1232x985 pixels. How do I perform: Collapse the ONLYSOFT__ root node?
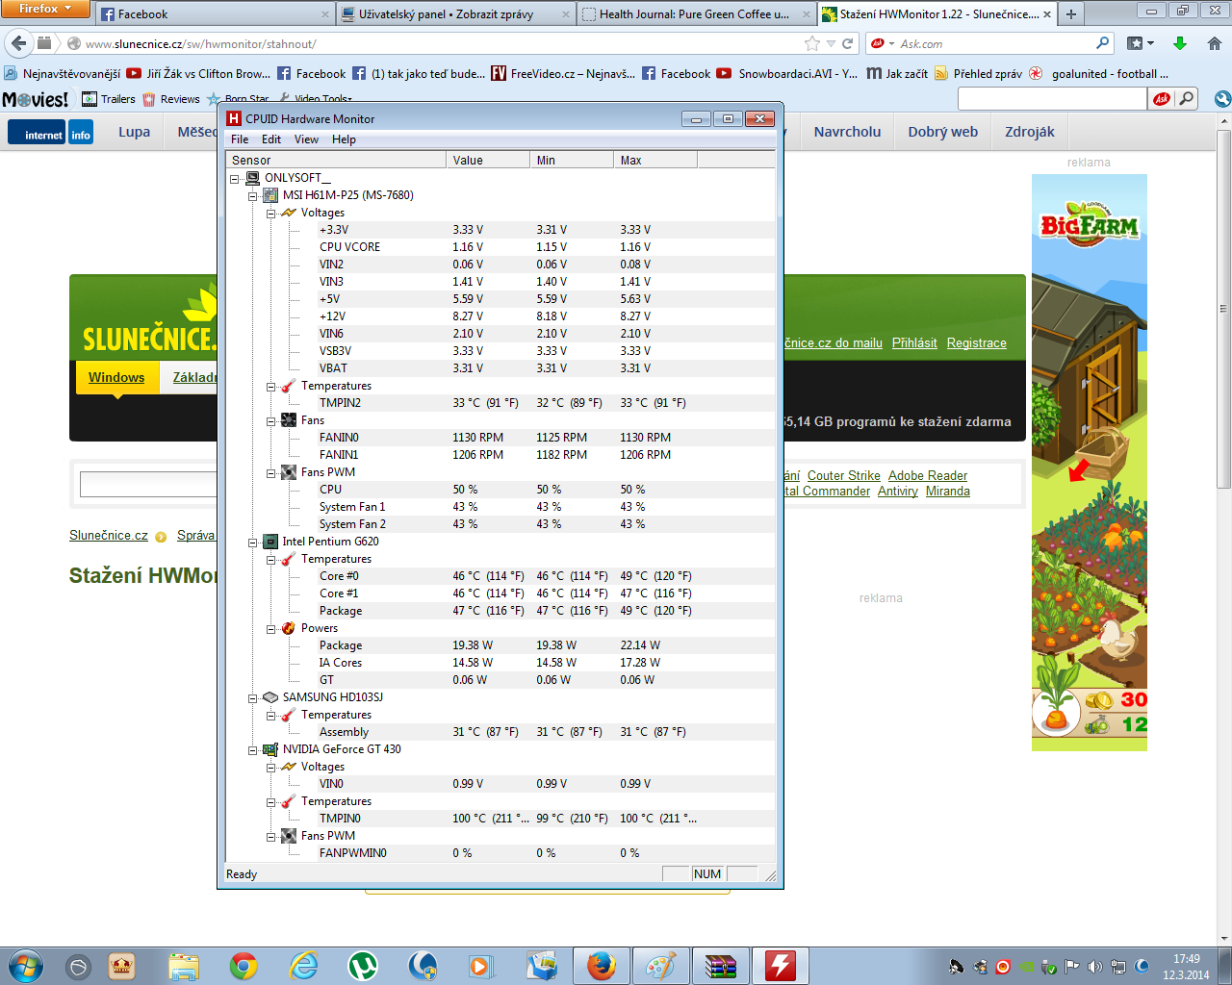235,179
